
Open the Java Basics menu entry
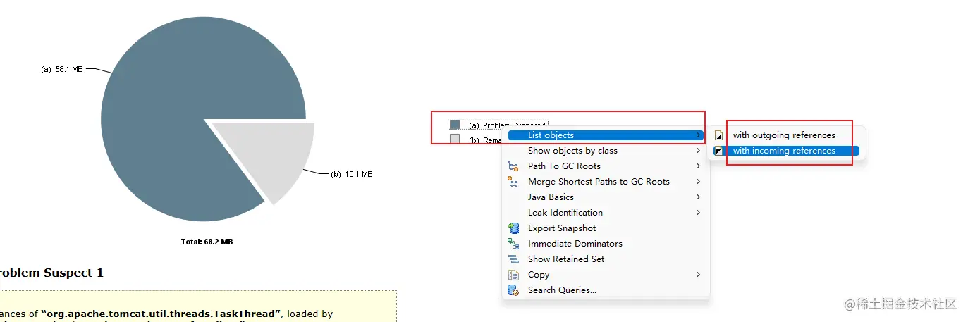(x=606, y=197)
